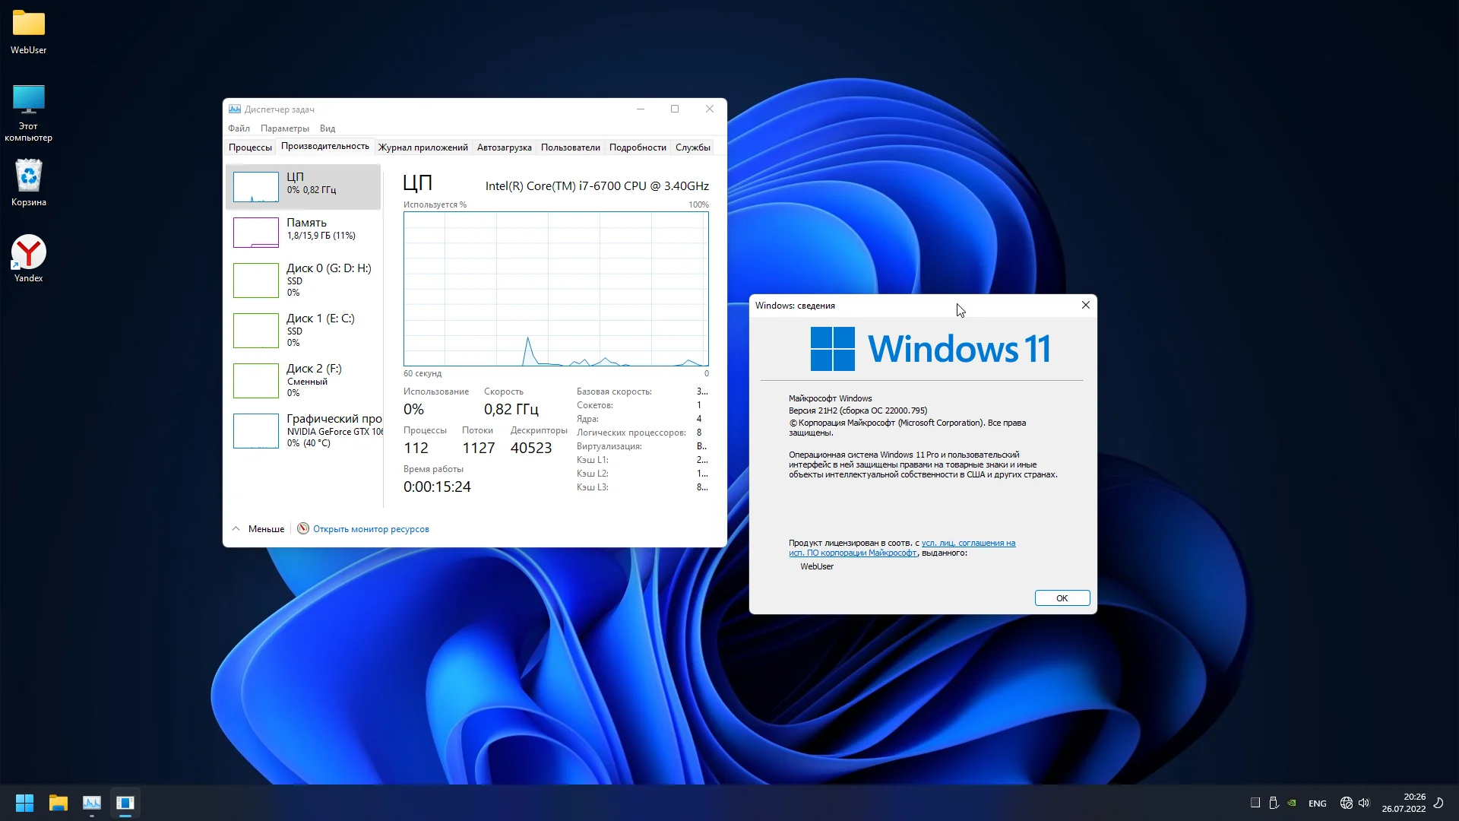The image size is (1459, 821).
Task: Open the Параметры menu
Action: [284, 128]
